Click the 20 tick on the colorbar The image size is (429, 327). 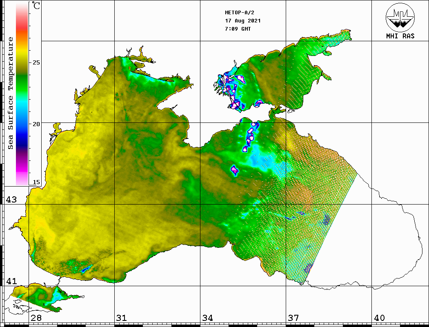point(36,124)
